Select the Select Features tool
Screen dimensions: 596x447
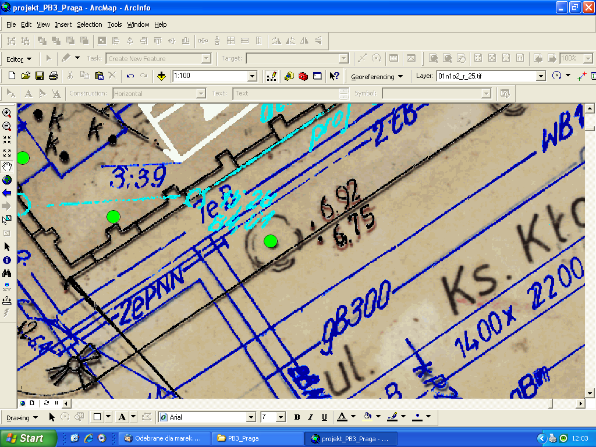point(7,219)
